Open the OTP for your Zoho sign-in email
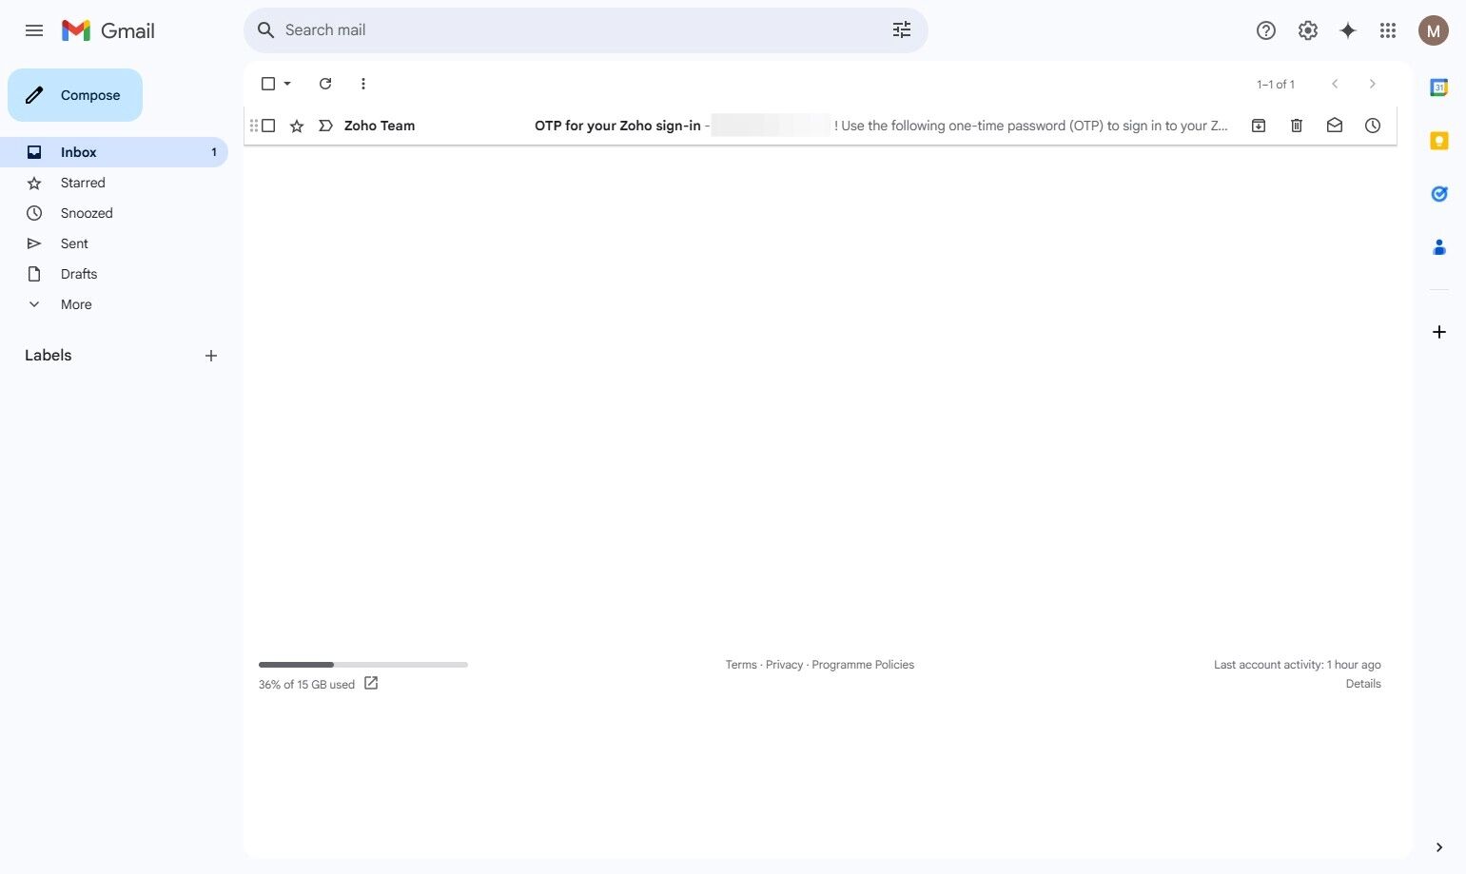The height and width of the screenshot is (874, 1466). [820, 126]
